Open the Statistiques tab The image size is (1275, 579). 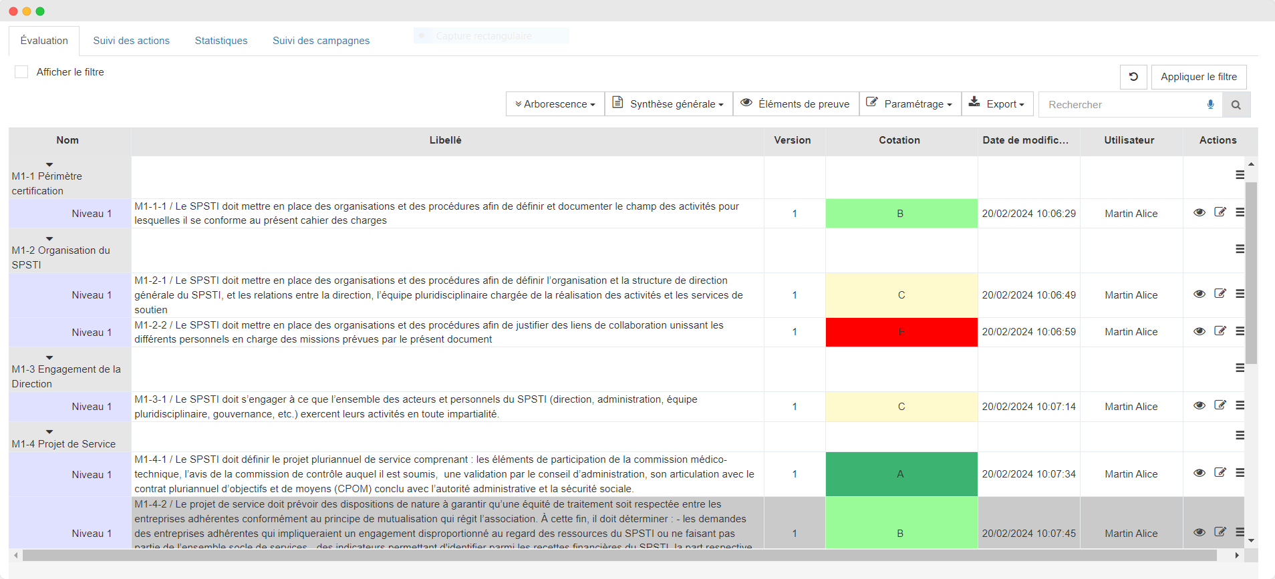(221, 41)
